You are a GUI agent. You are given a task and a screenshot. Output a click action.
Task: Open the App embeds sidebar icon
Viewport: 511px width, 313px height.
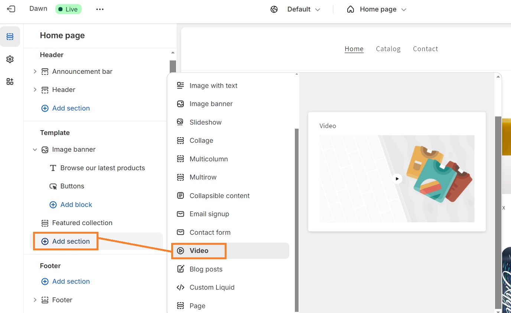pyautogui.click(x=10, y=81)
